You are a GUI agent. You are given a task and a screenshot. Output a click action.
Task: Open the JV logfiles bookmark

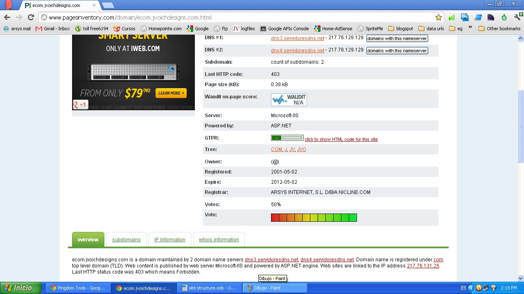point(244,29)
